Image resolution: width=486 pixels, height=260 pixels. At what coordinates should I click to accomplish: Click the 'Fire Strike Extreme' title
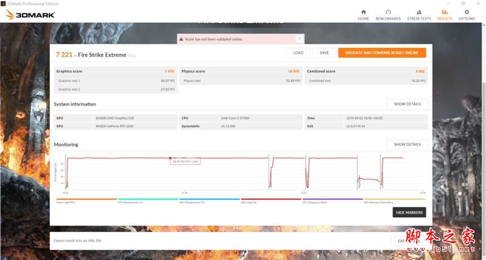102,55
